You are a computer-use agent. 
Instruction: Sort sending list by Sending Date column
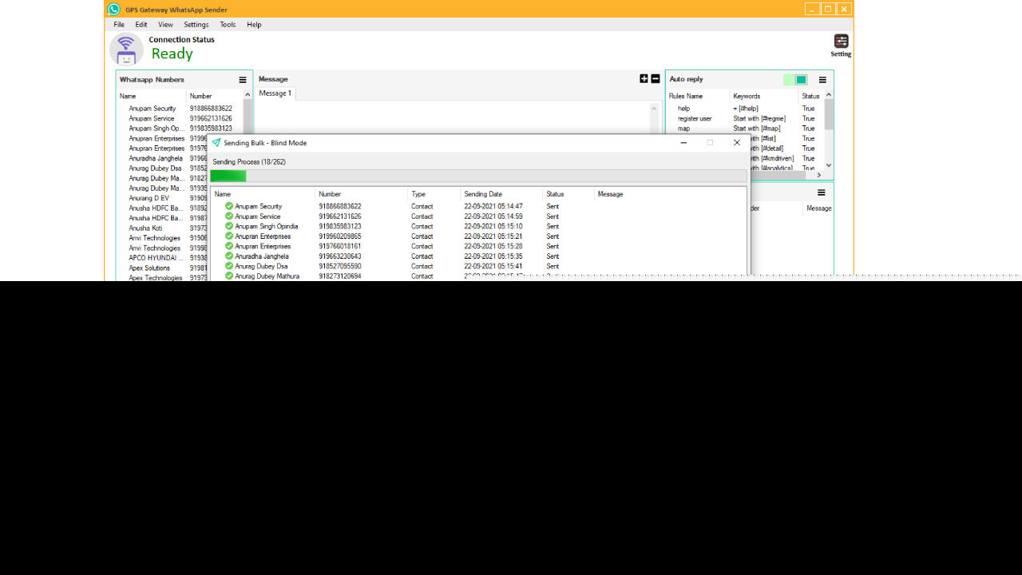point(483,194)
